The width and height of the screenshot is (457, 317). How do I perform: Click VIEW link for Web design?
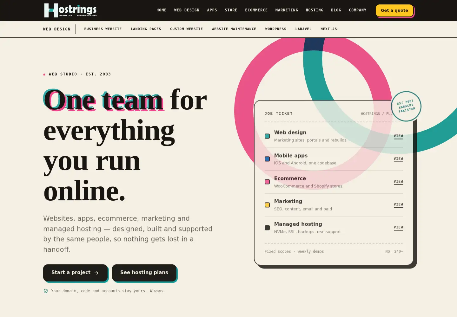coord(398,136)
